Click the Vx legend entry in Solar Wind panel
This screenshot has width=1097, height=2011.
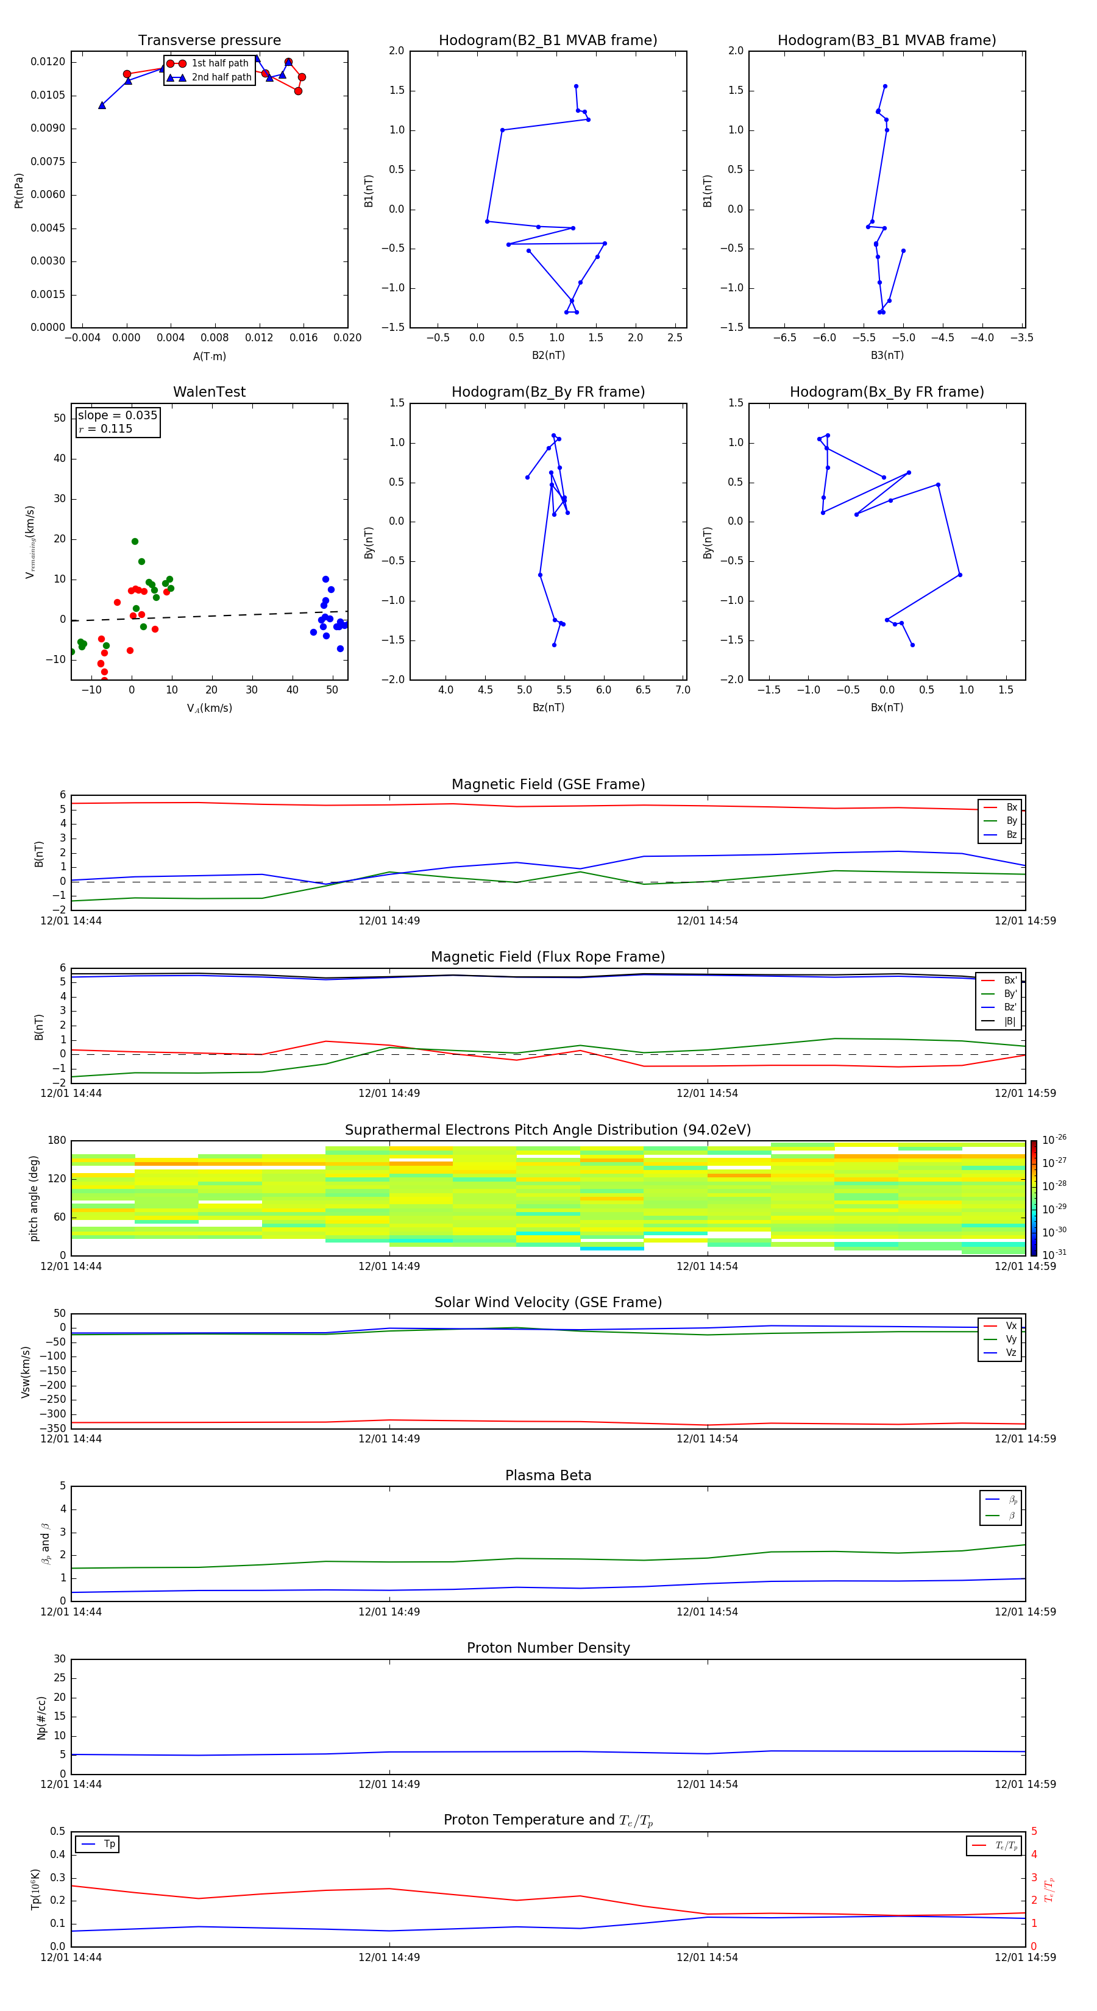pos(1000,1327)
